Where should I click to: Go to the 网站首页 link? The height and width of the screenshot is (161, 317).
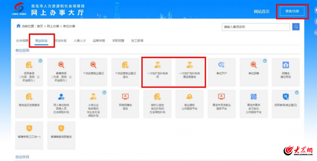click(262, 11)
